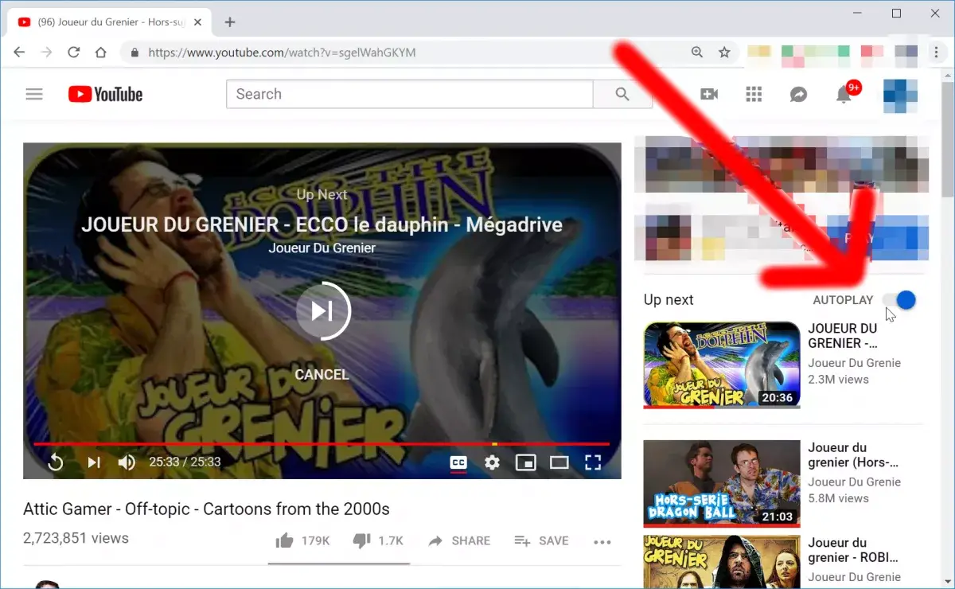The height and width of the screenshot is (589, 955).
Task: Mute the video volume speaker
Action: coord(127,462)
